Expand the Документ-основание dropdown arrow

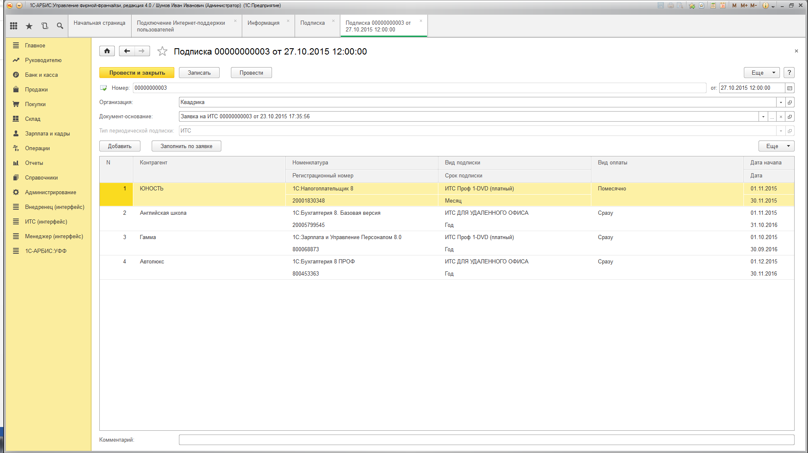763,117
